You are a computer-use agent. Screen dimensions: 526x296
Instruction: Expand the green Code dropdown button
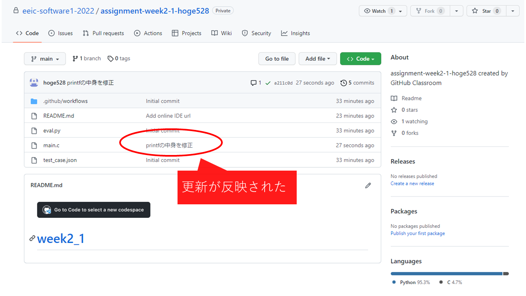[360, 59]
